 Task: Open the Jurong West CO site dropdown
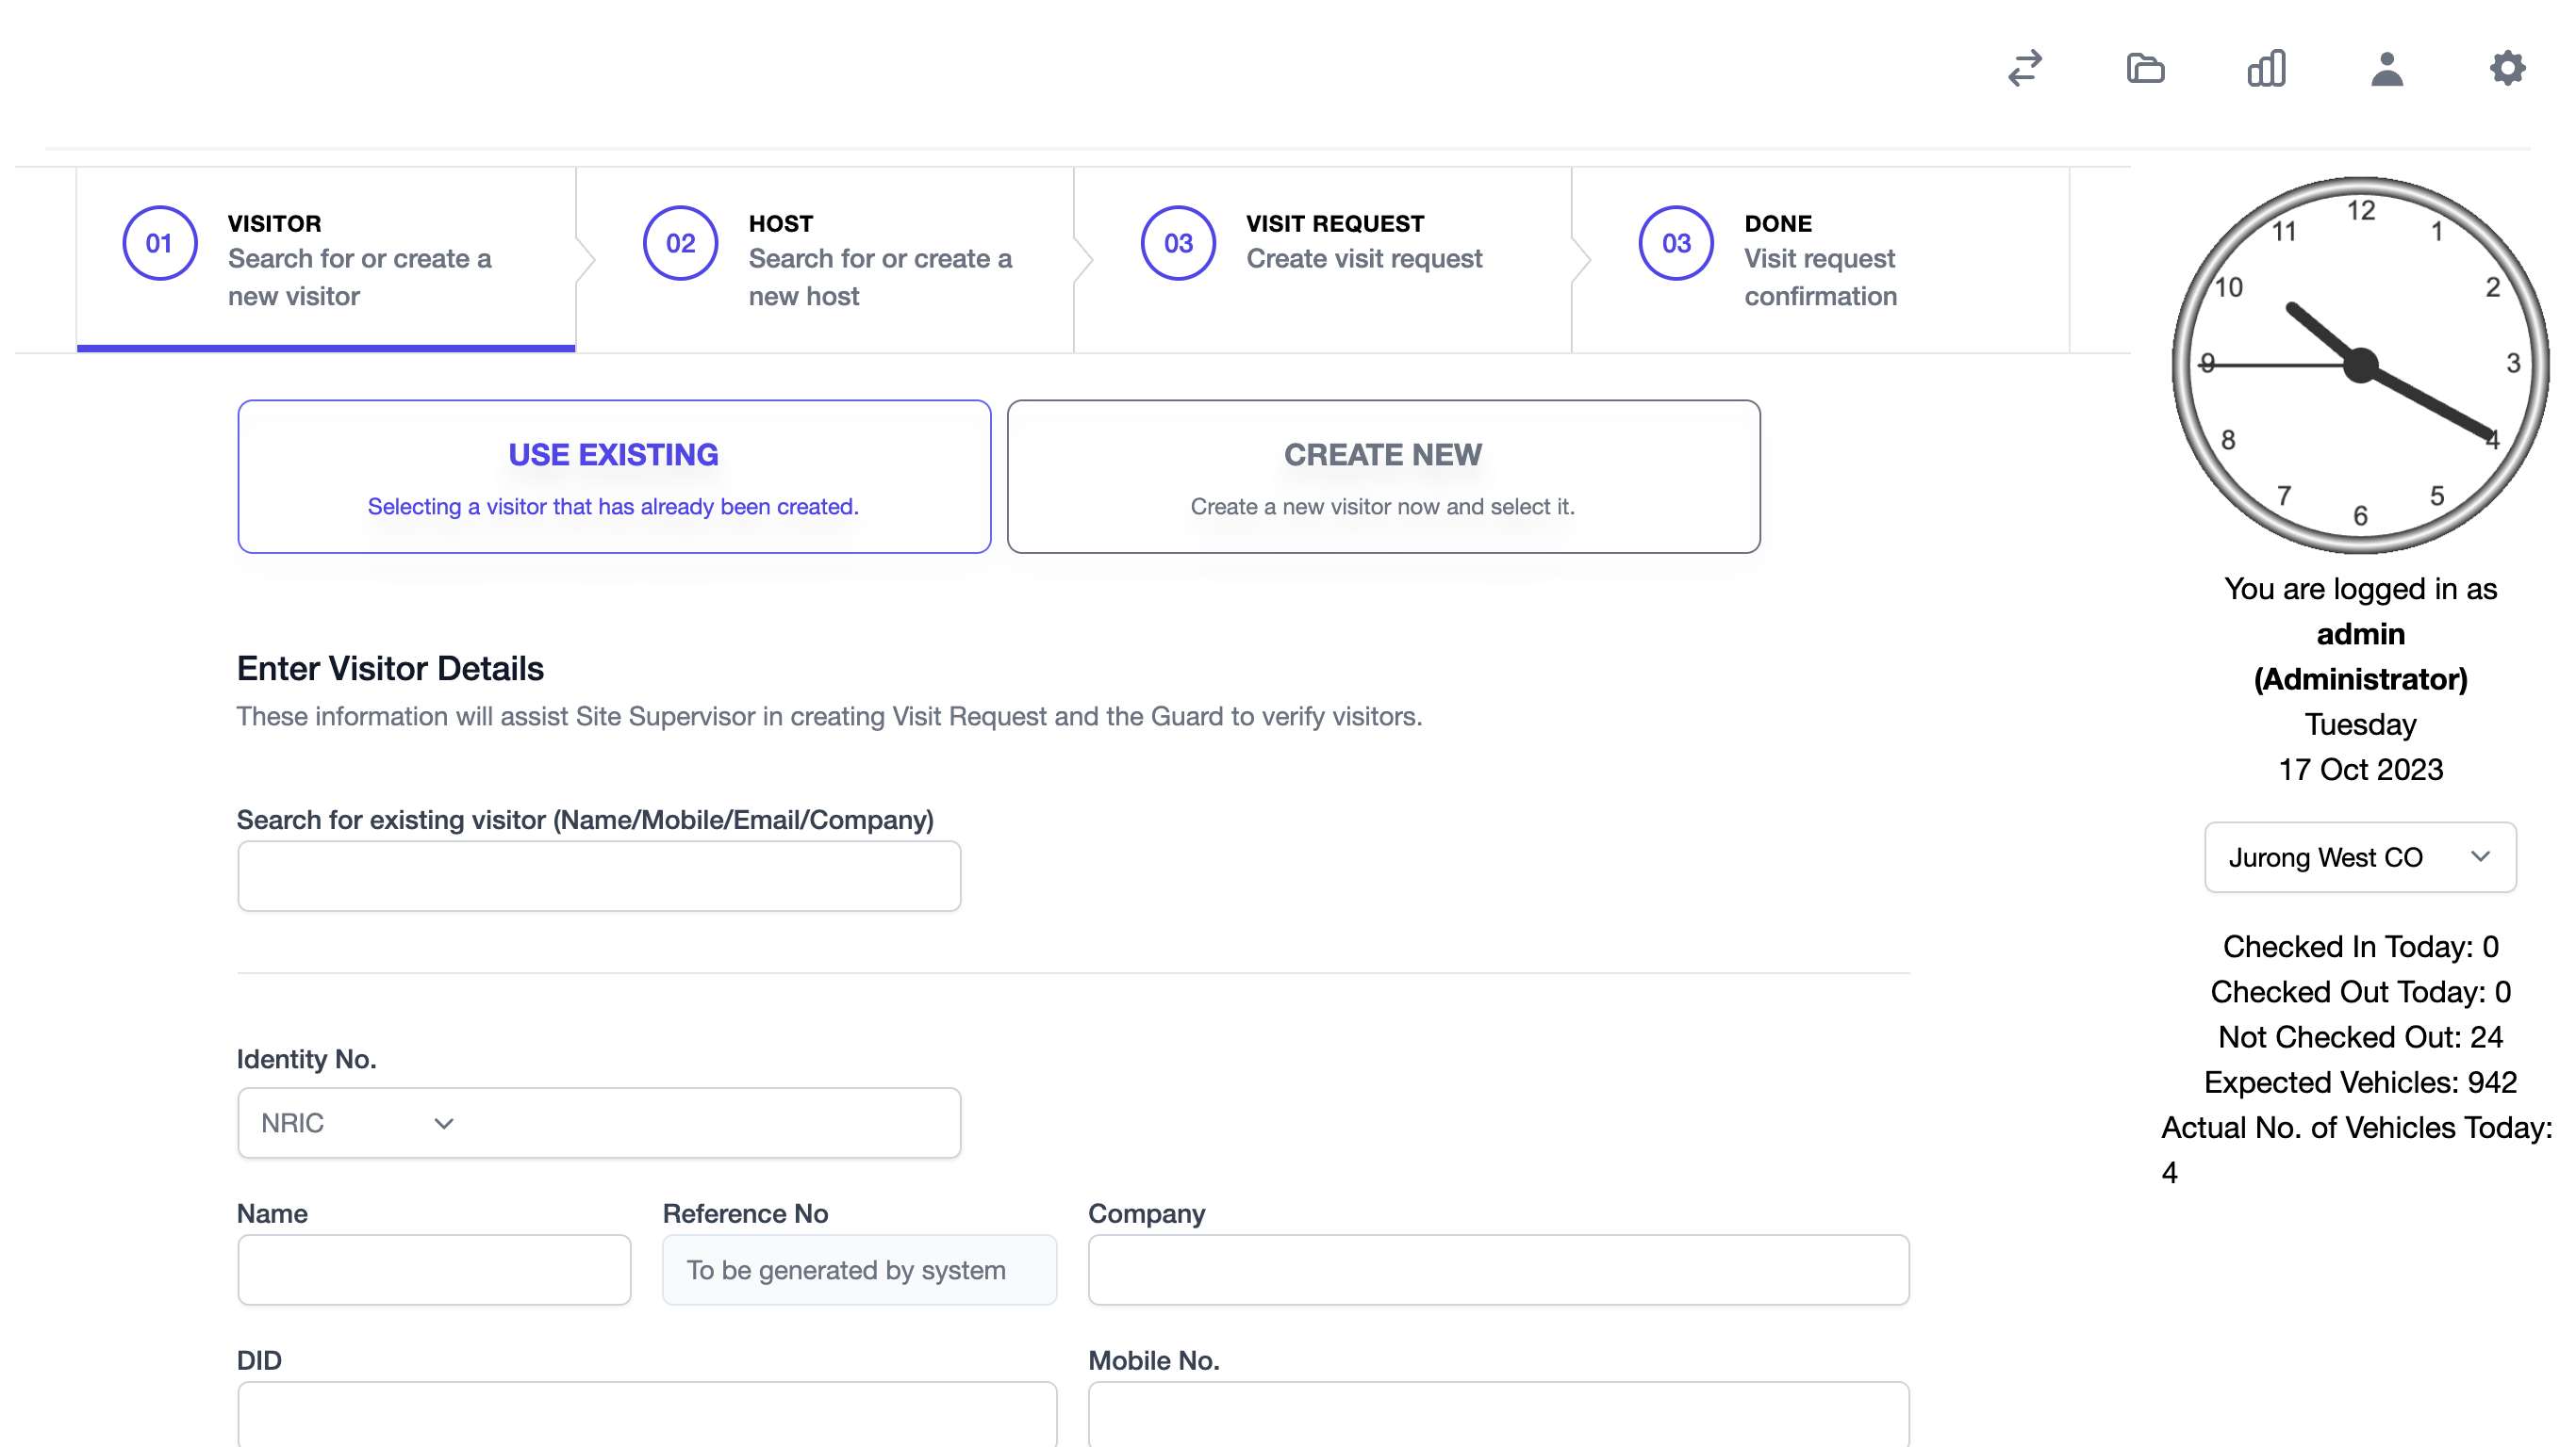[2360, 857]
